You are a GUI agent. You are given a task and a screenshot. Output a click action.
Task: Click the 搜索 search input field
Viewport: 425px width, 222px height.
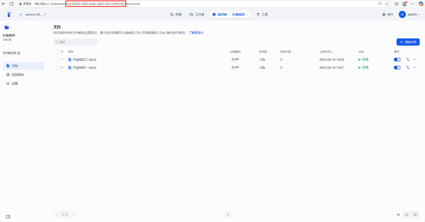[x=76, y=42]
